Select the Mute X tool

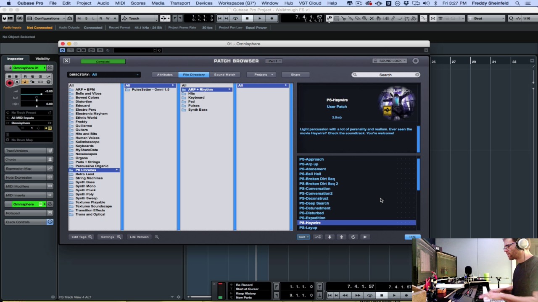pos(372,18)
